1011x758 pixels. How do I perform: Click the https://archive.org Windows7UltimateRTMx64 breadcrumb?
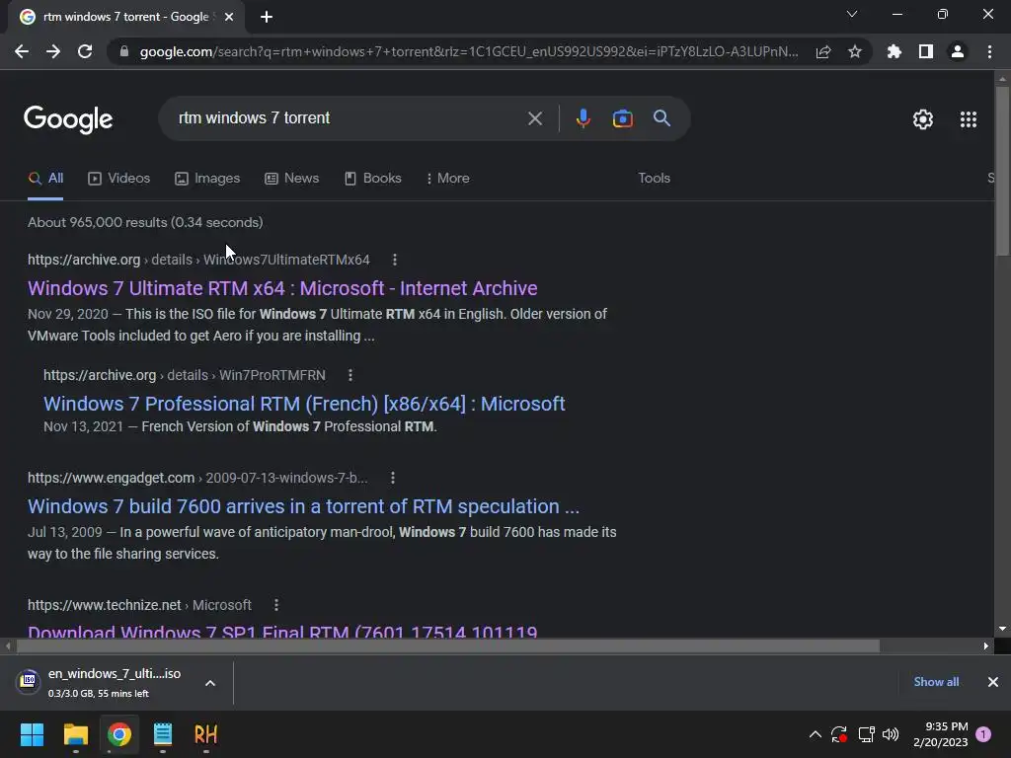click(x=198, y=260)
